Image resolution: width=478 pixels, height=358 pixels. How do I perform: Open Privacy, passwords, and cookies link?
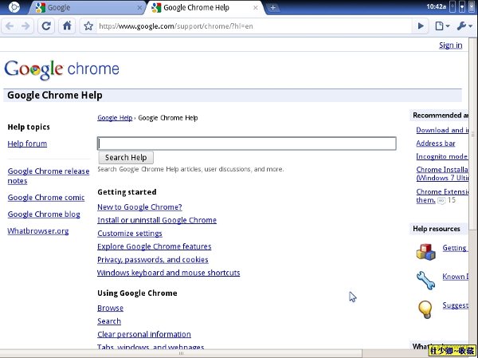click(x=153, y=260)
